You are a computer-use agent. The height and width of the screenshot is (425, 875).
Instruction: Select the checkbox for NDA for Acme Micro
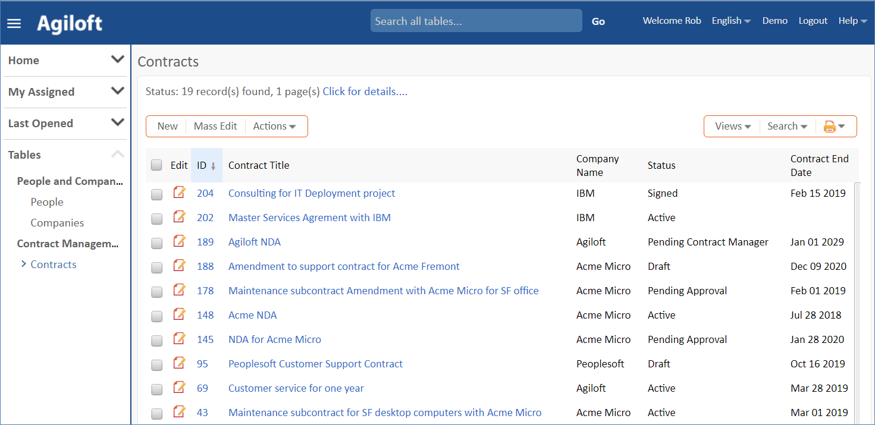pyautogui.click(x=156, y=341)
